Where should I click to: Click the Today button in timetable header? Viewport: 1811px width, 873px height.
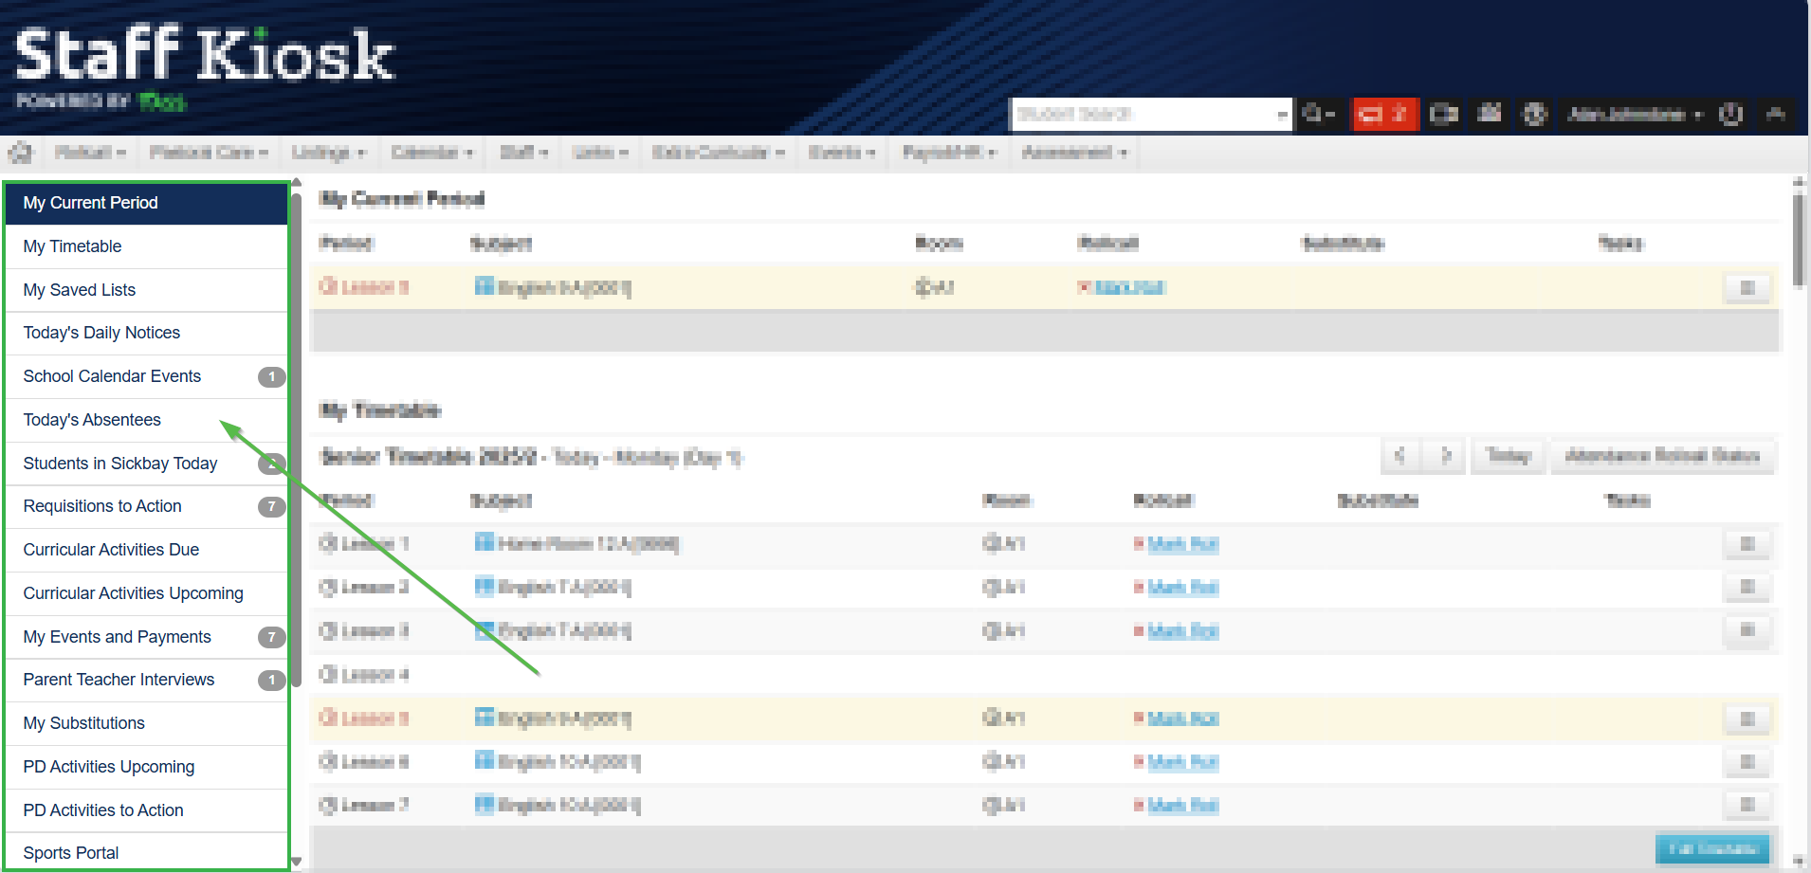tap(1508, 456)
